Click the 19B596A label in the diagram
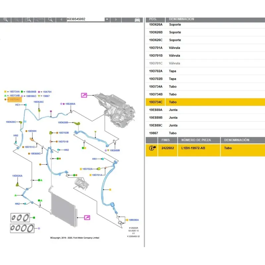Screen dimensions: 265x265 coord(134,220)
